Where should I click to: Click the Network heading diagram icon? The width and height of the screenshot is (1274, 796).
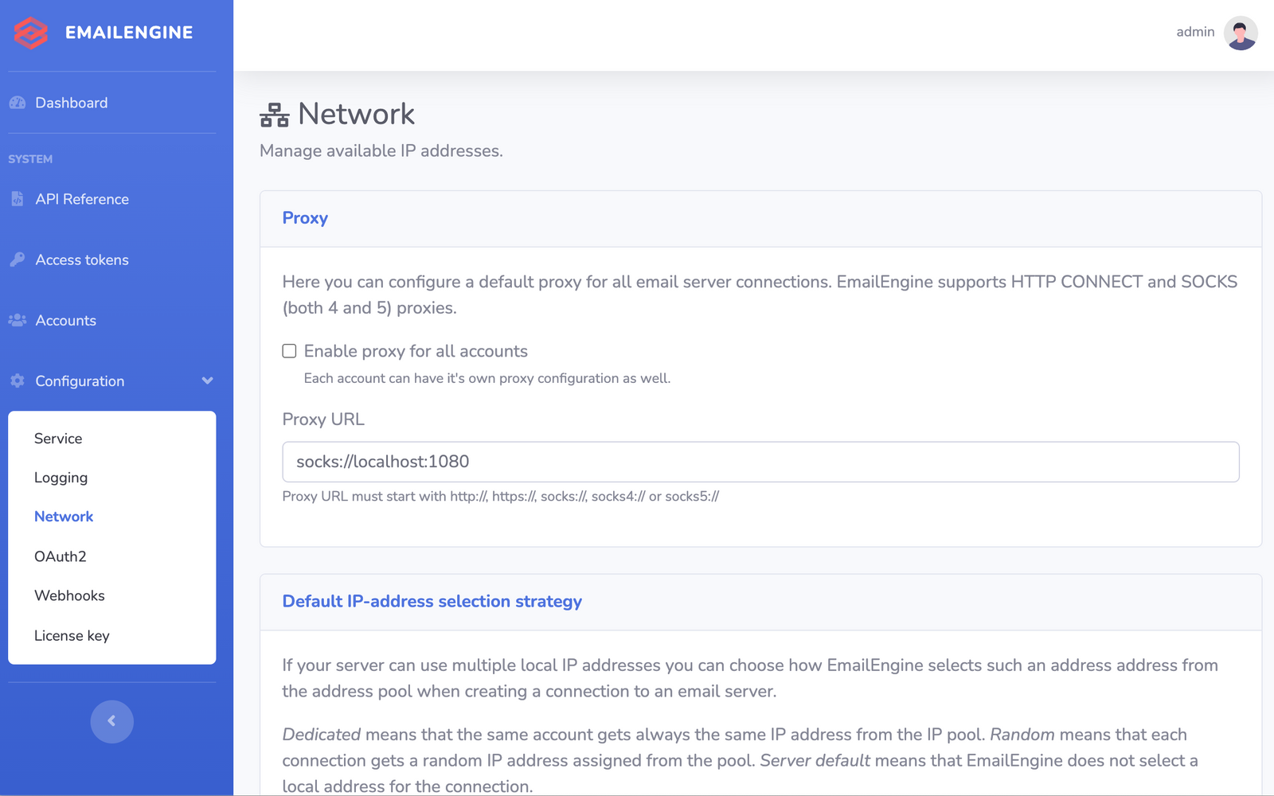click(275, 115)
